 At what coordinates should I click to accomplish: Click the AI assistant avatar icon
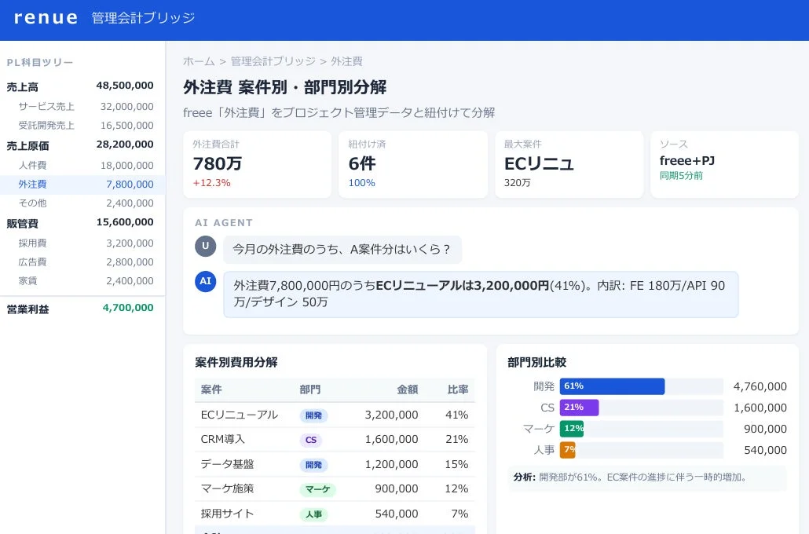pos(205,282)
